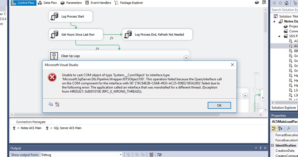Click the fit-to-window zoom icon

point(257,108)
